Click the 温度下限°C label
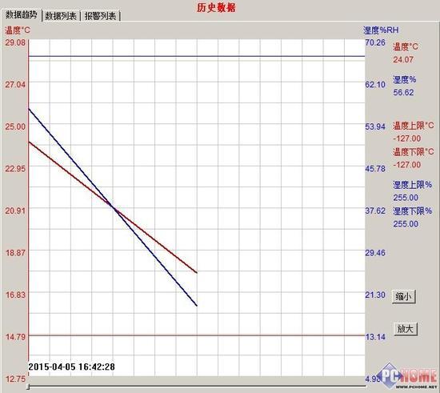The width and height of the screenshot is (440, 393). click(x=413, y=152)
